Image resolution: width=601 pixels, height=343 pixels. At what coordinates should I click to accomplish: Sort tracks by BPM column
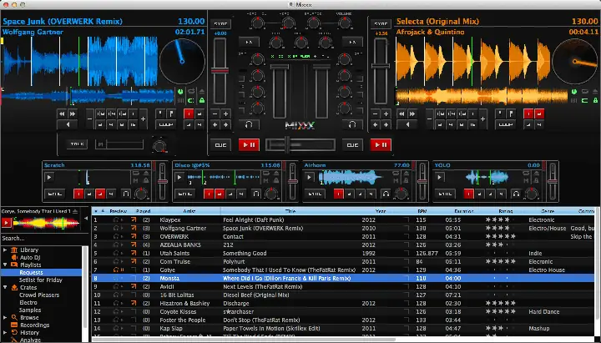(x=422, y=211)
